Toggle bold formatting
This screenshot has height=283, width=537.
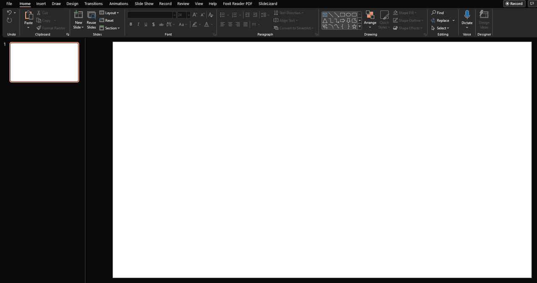[x=131, y=24]
